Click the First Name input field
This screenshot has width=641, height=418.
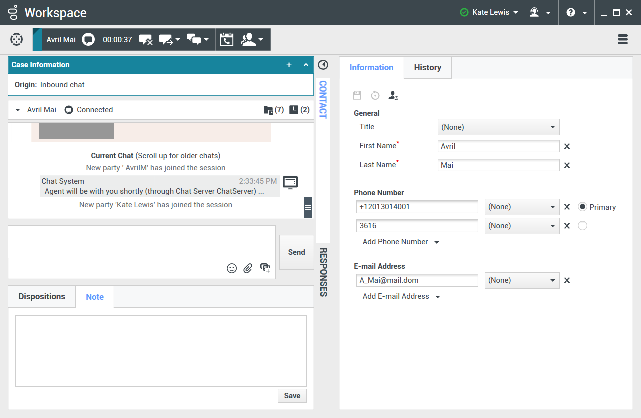pyautogui.click(x=498, y=146)
